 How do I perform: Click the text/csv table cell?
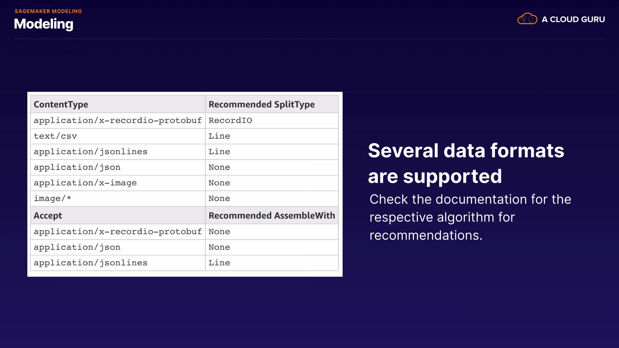tap(55, 136)
